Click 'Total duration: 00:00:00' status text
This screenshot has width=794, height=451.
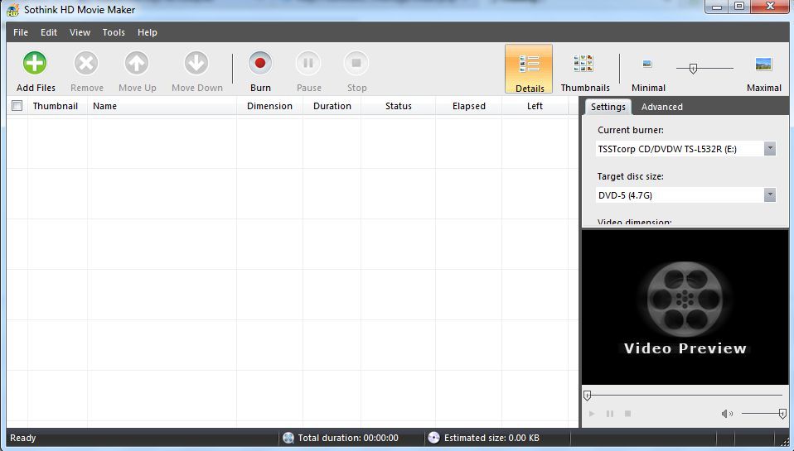(x=348, y=438)
